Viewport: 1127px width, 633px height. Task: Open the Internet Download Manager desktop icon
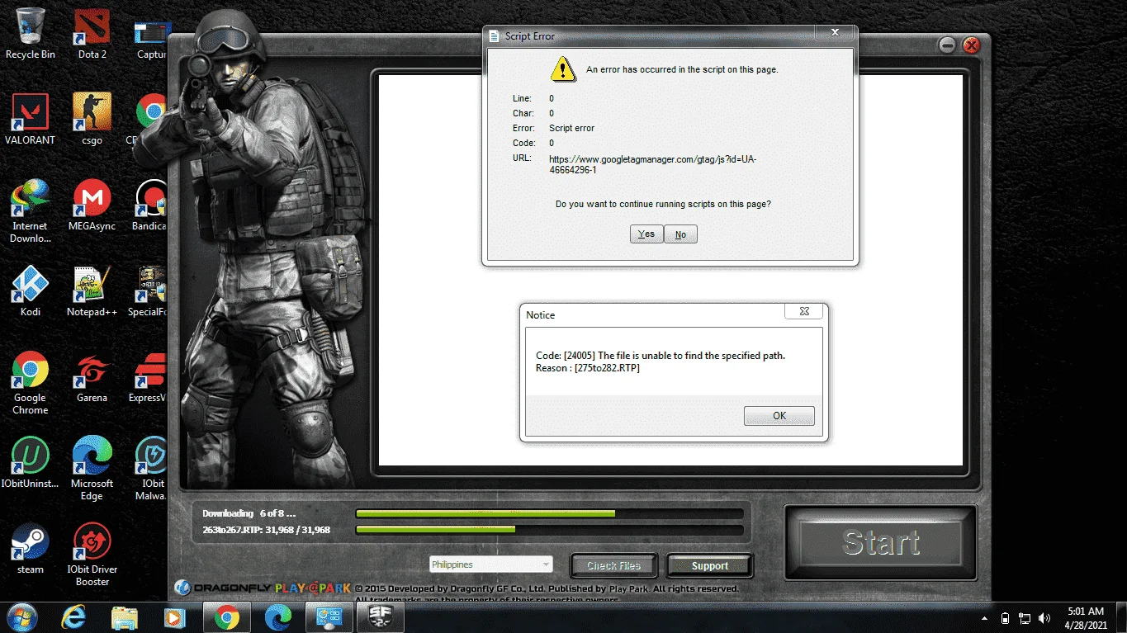point(31,211)
